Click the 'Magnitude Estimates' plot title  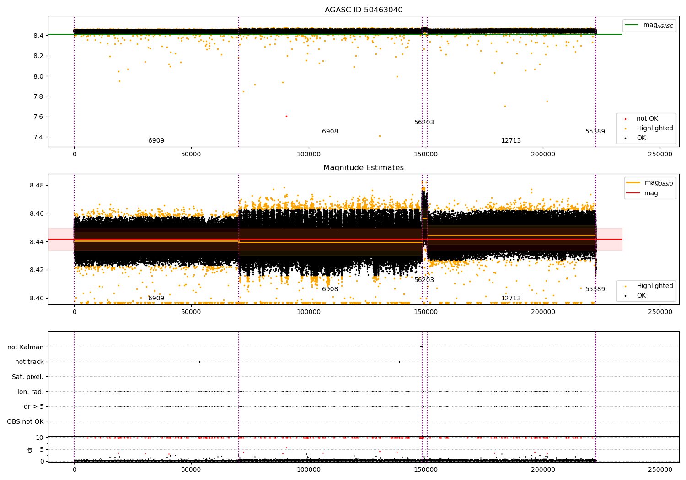364,168
